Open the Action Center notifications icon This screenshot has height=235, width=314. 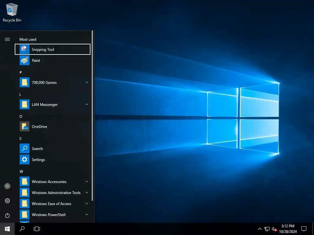coord(304,229)
